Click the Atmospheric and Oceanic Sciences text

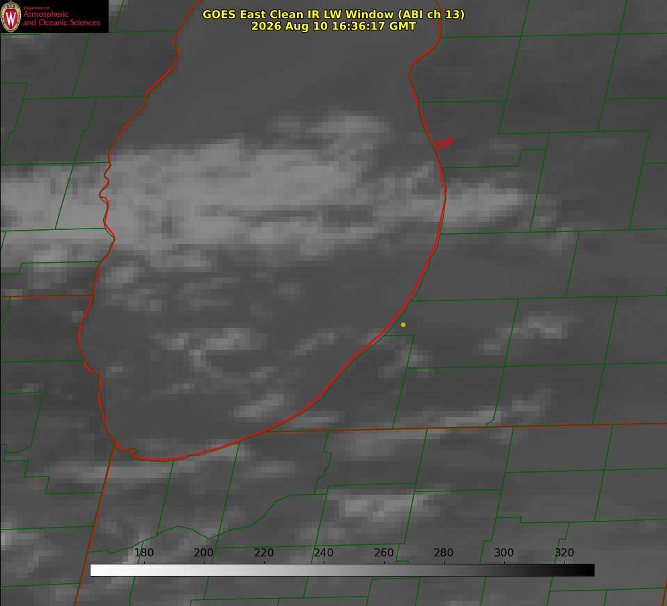coord(61,18)
